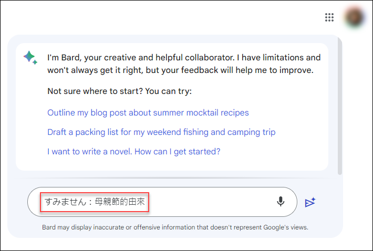Click the "I'm Bard, your creative" intro text
The width and height of the screenshot is (373, 251).
184,64
